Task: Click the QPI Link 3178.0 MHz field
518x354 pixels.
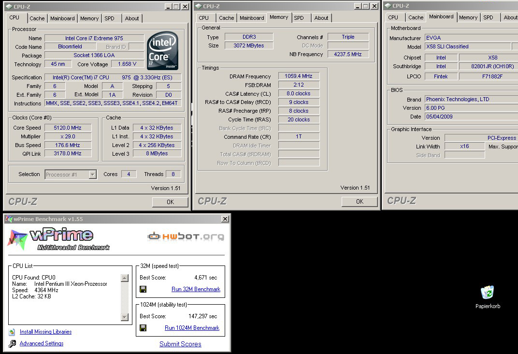Action: [x=68, y=153]
